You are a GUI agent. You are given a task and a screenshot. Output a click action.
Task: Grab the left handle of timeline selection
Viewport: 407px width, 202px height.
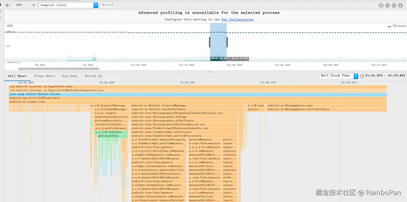point(210,42)
